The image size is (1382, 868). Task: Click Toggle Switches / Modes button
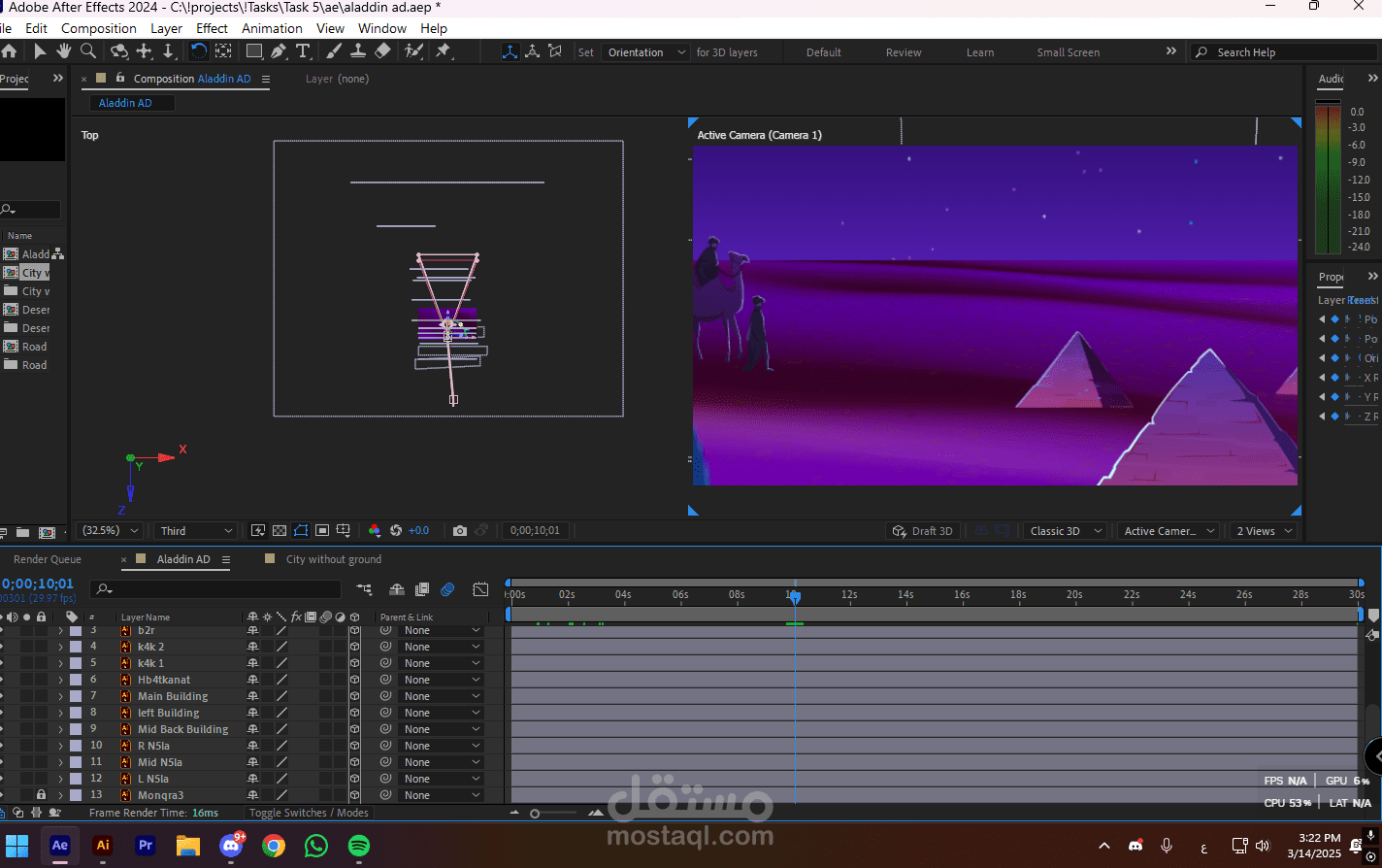click(x=309, y=813)
